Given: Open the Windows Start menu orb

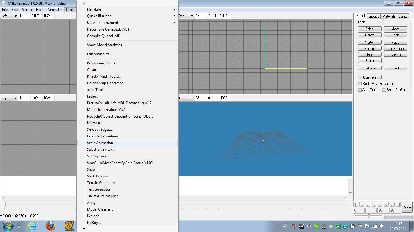Looking at the screenshot, I should pos(8,226).
